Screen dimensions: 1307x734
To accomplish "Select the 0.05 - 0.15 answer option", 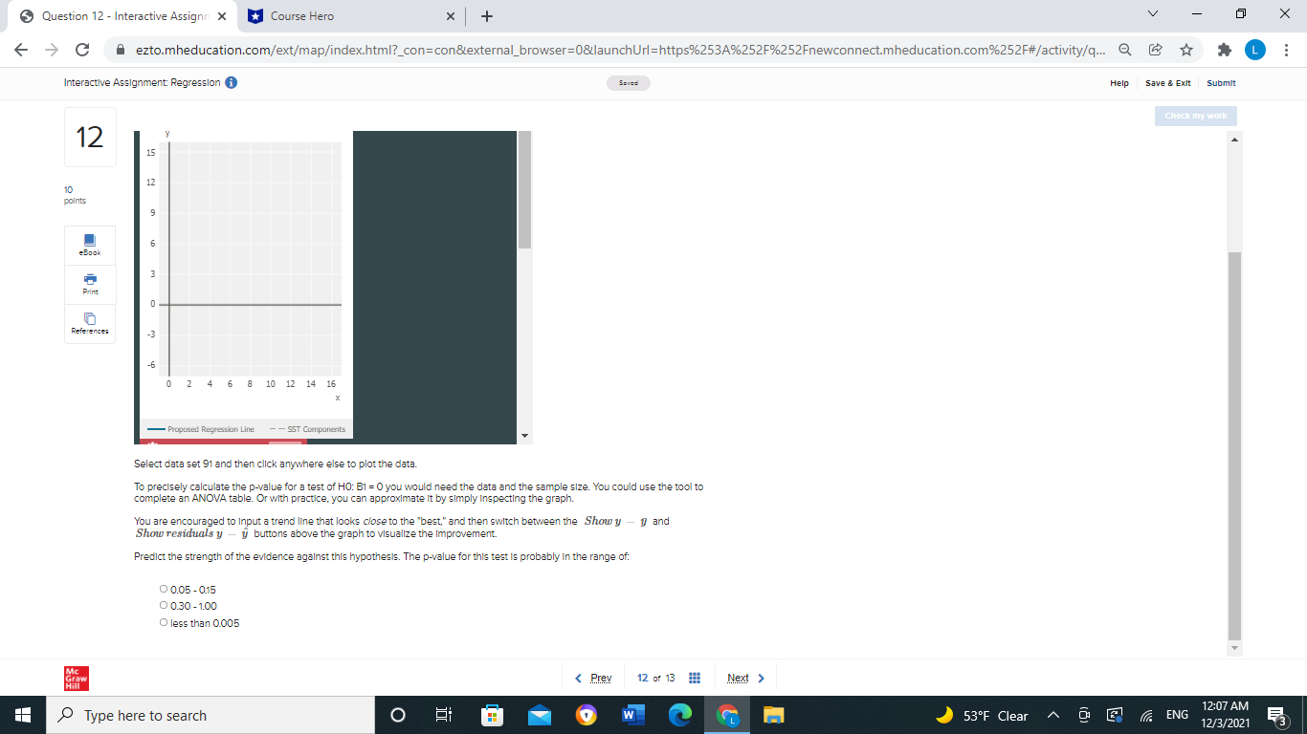I will click(x=164, y=589).
